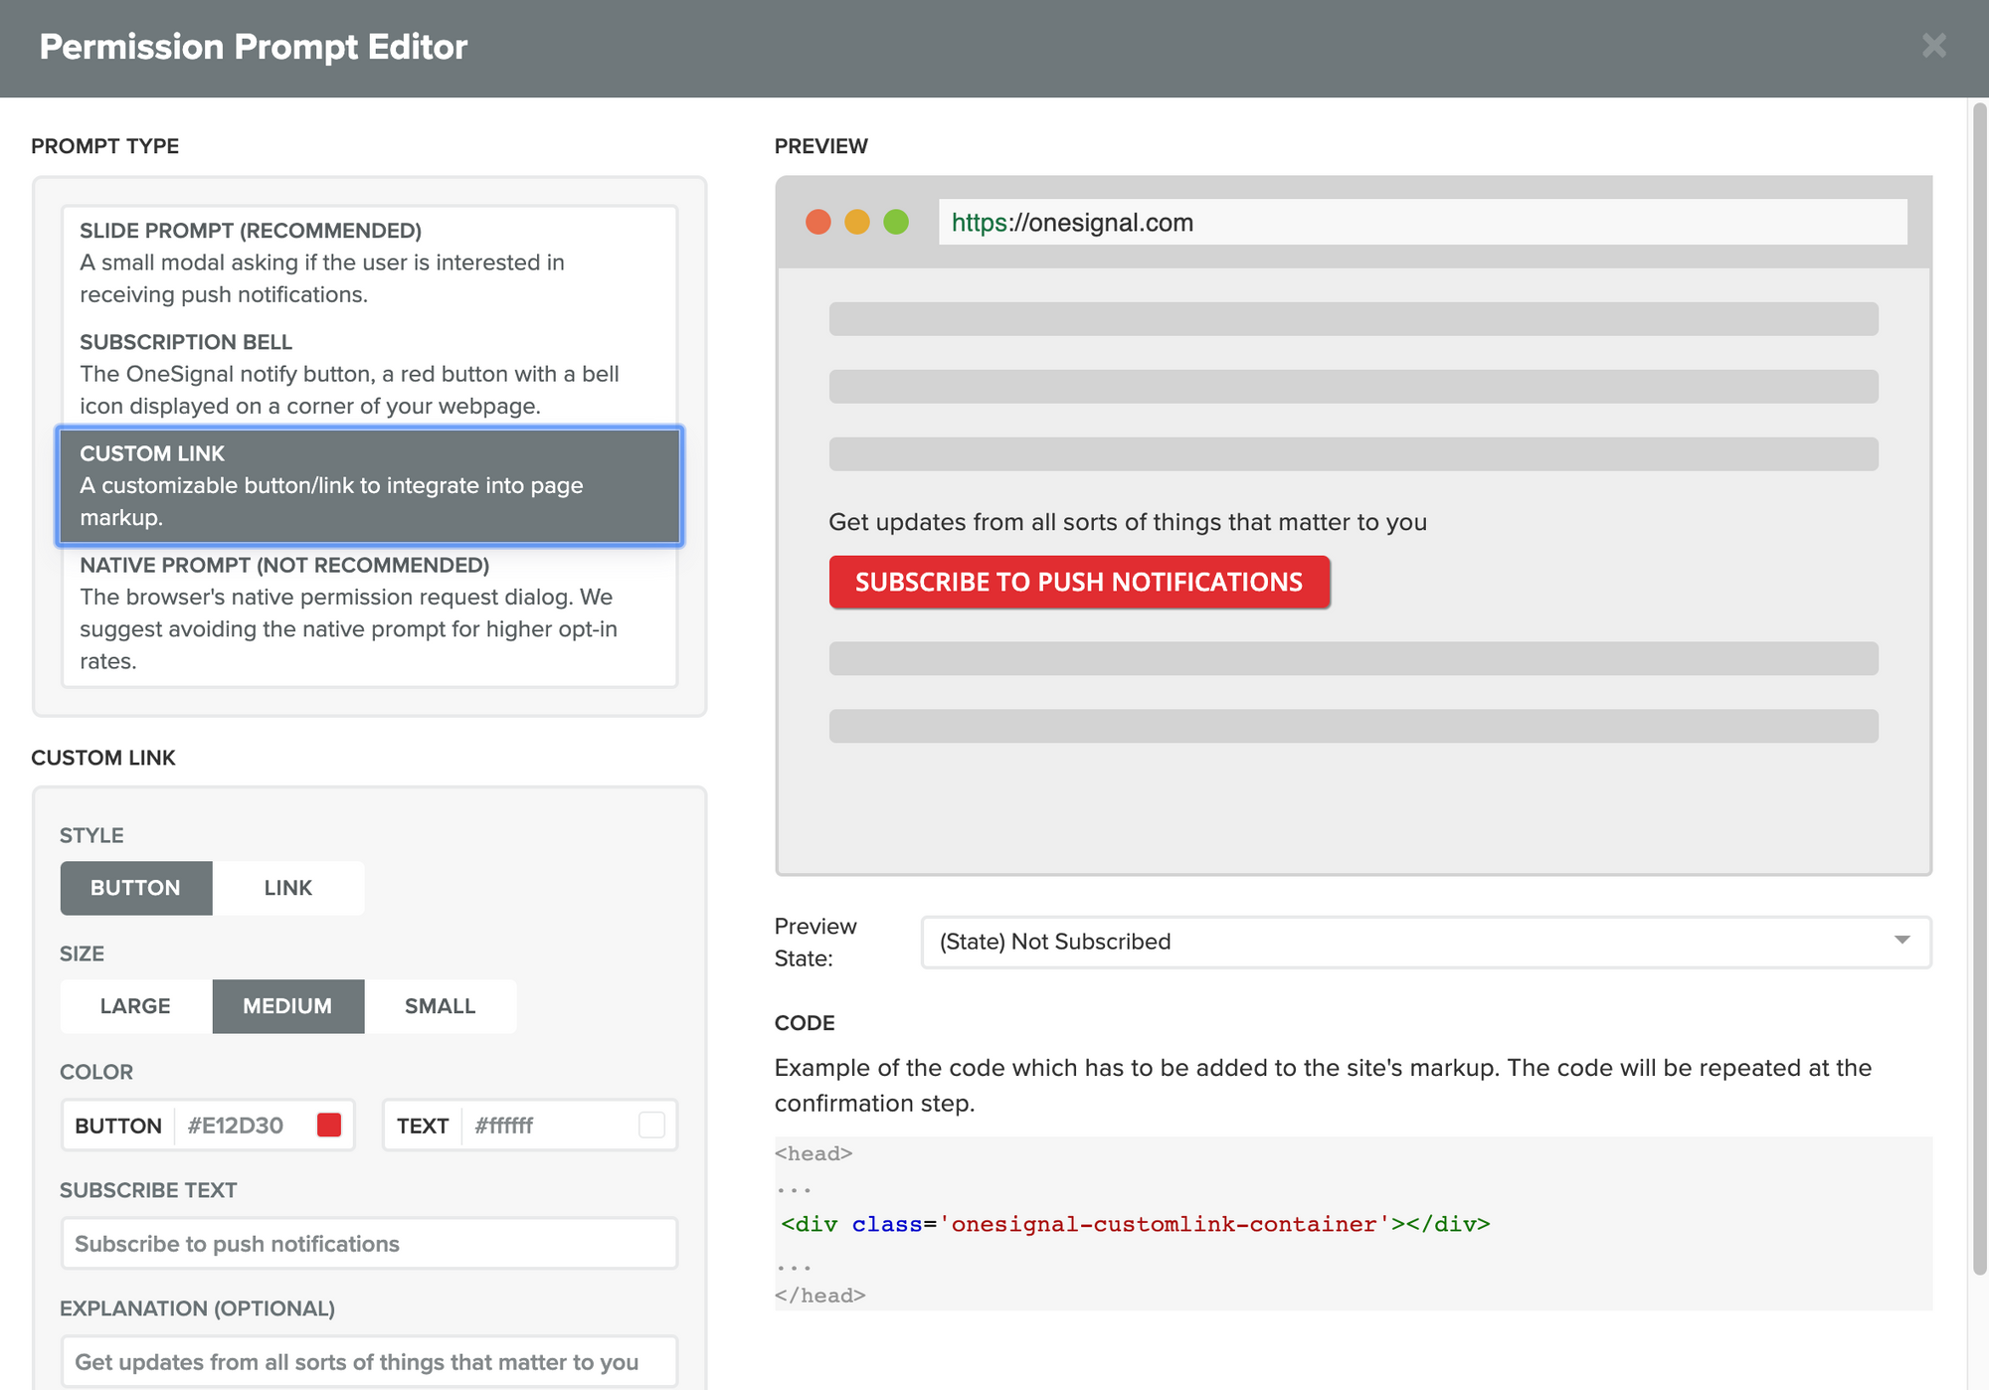1989x1390 pixels.
Task: Close the Permission Prompt Editor dialog
Action: point(1933,46)
